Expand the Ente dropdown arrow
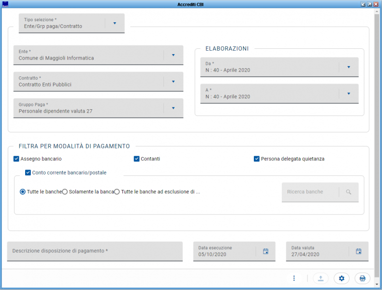The height and width of the screenshot is (290, 382). pyautogui.click(x=173, y=55)
